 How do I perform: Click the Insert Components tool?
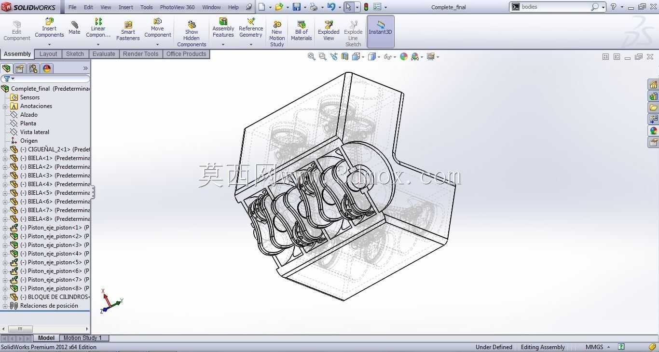pos(49,28)
